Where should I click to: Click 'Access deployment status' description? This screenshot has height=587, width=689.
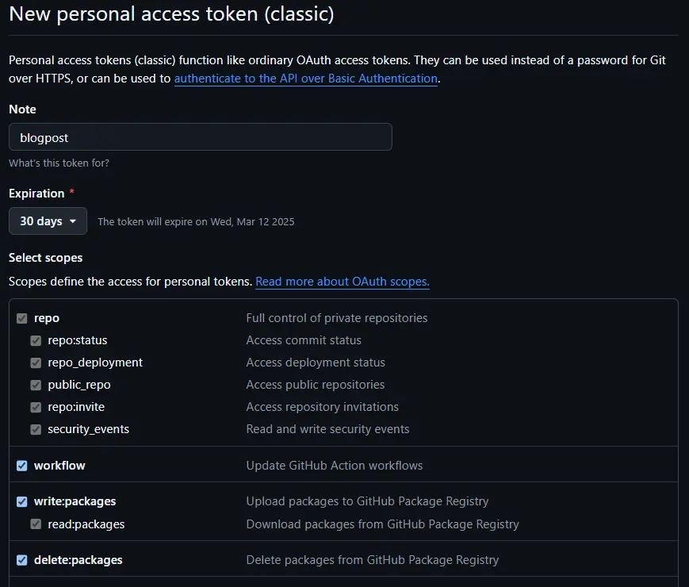click(x=316, y=363)
